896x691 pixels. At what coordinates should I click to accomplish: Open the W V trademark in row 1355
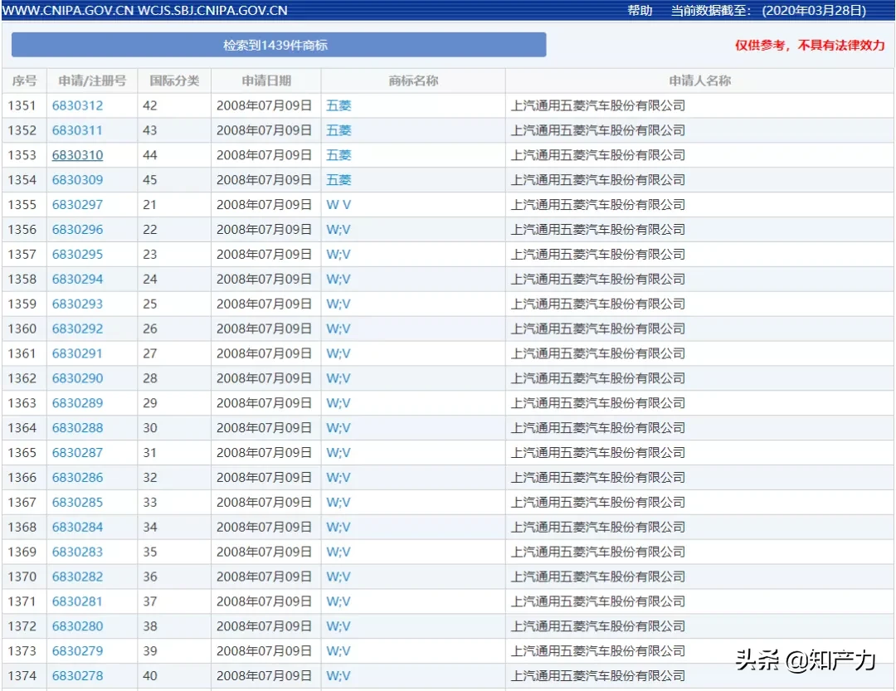[x=338, y=205]
